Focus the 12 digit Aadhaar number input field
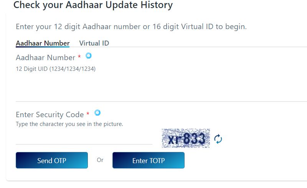The image size is (307, 188). coord(161,88)
